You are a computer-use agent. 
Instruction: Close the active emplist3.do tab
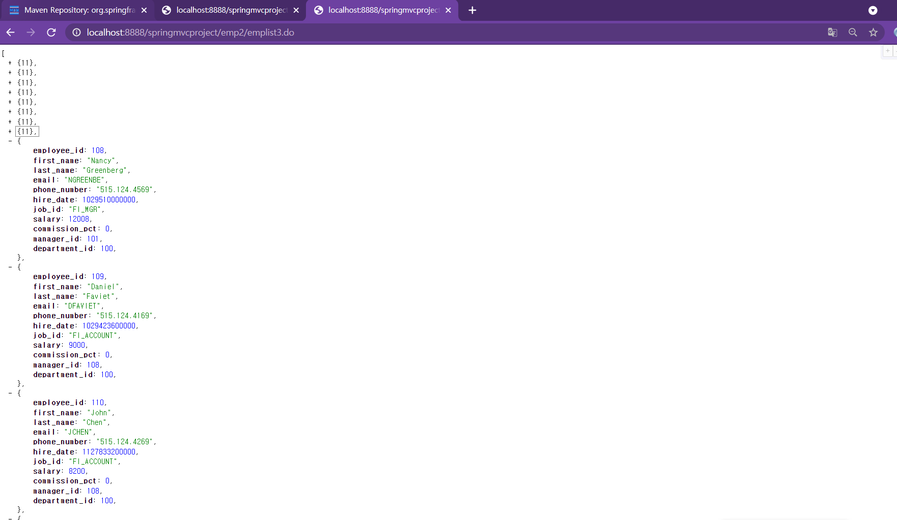pos(448,10)
